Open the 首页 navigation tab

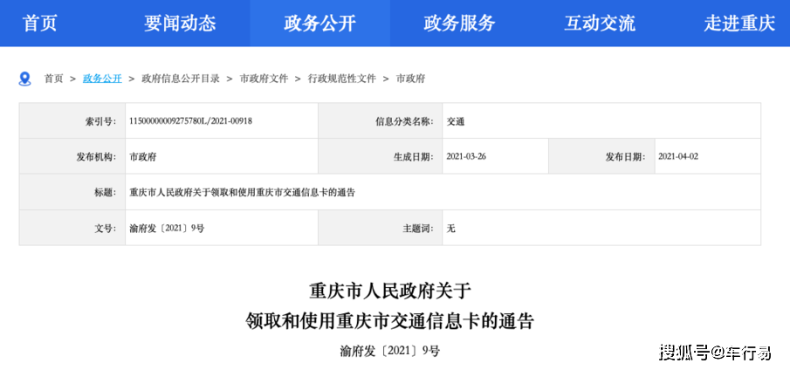click(40, 24)
